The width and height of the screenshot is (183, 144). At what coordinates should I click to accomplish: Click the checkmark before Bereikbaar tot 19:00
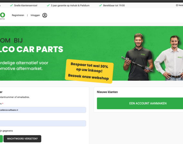[x=100, y=5]
